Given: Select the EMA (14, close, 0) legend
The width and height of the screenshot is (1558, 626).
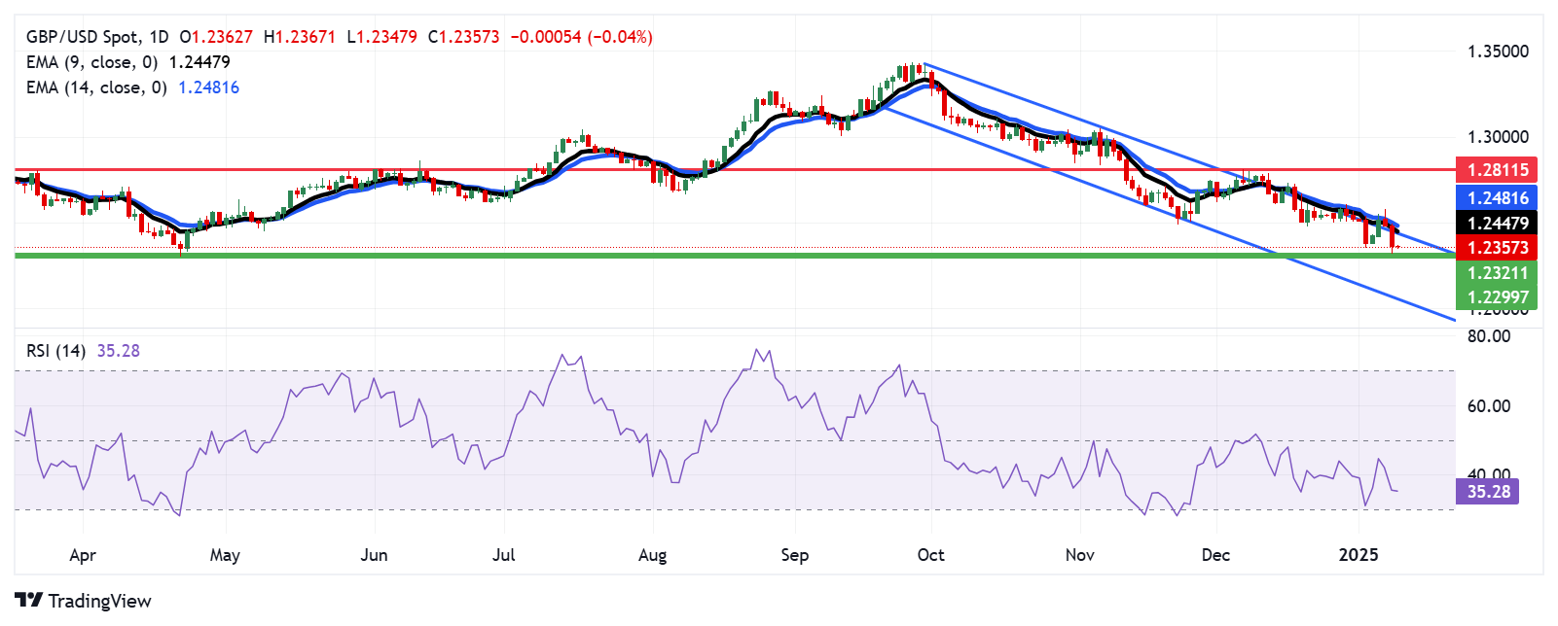Looking at the screenshot, I should click(x=95, y=87).
